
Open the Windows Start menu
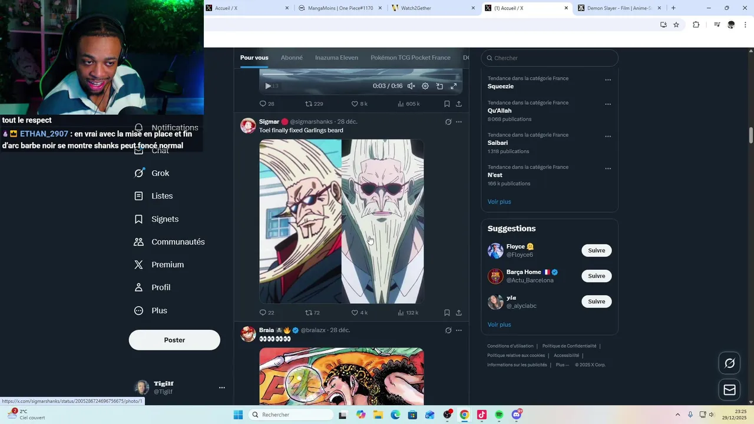click(x=238, y=415)
